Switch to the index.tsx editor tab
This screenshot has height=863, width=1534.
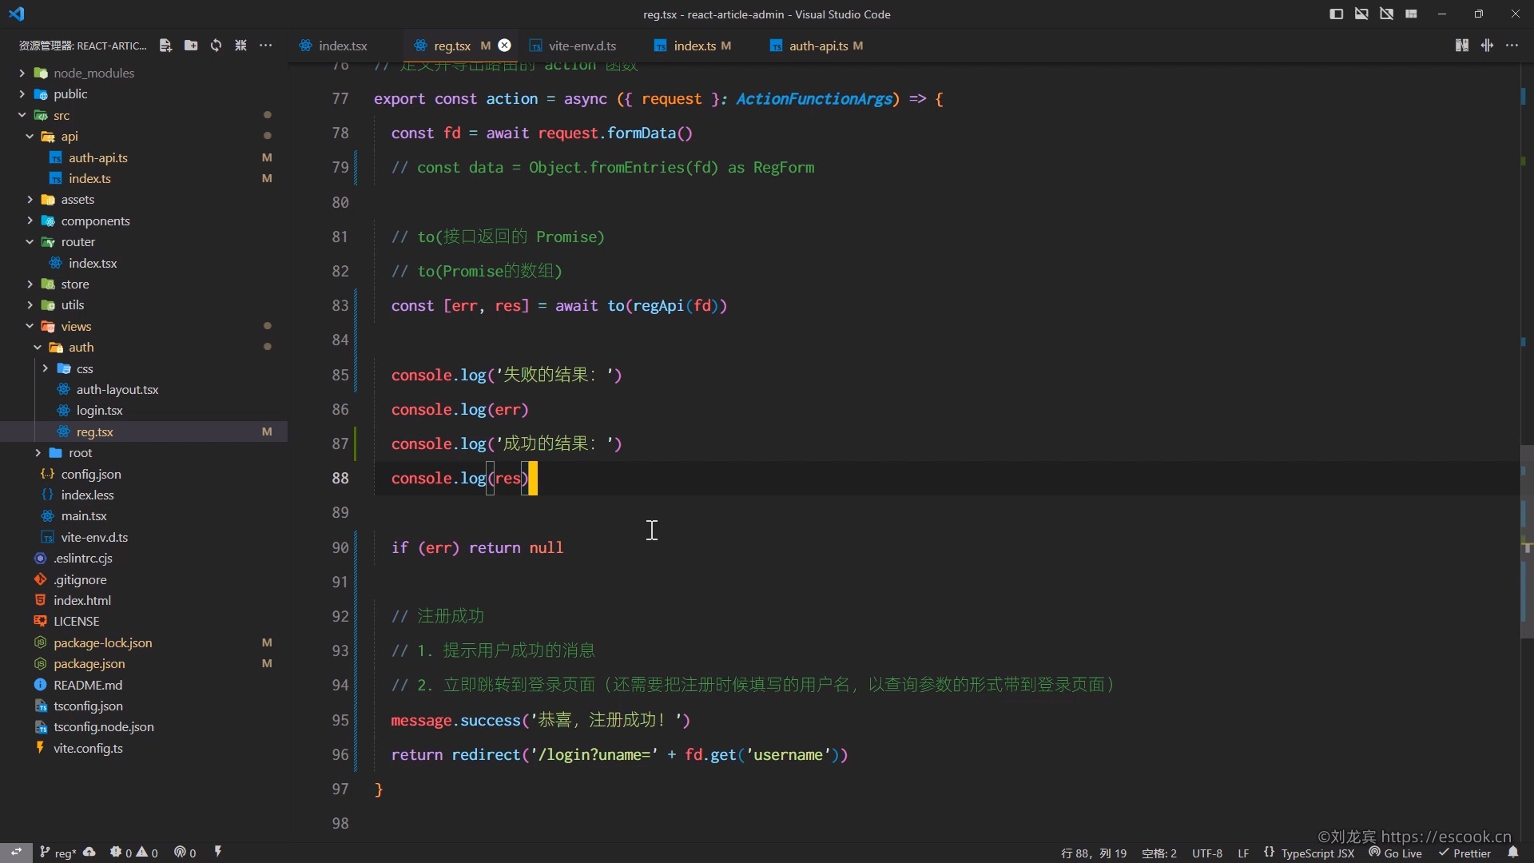point(342,46)
